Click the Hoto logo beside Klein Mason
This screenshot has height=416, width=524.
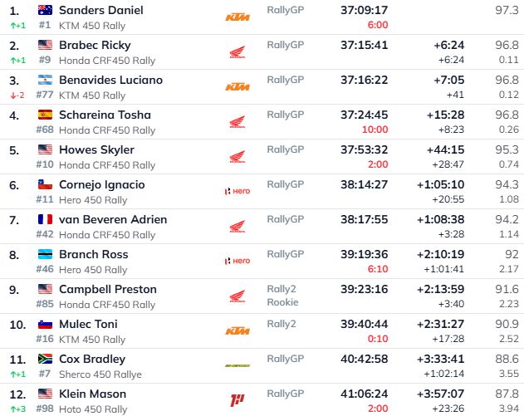tap(238, 401)
